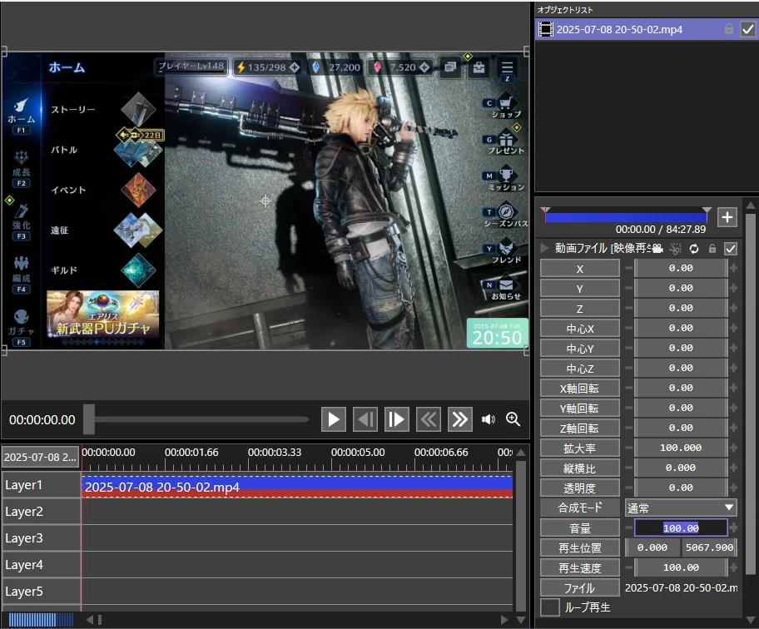Image resolution: width=759 pixels, height=629 pixels.
Task: Click the 音量 value field showing 100.00
Action: click(x=681, y=527)
